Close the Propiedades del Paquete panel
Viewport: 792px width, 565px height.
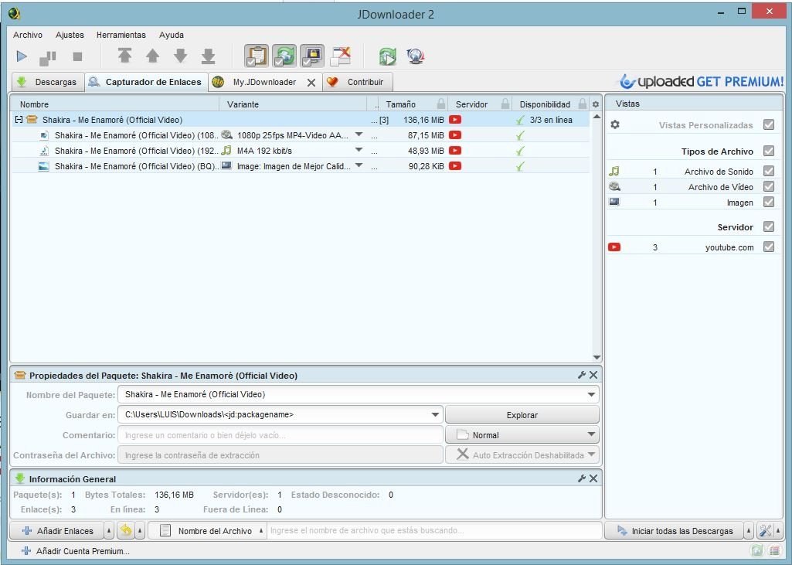[x=593, y=375]
